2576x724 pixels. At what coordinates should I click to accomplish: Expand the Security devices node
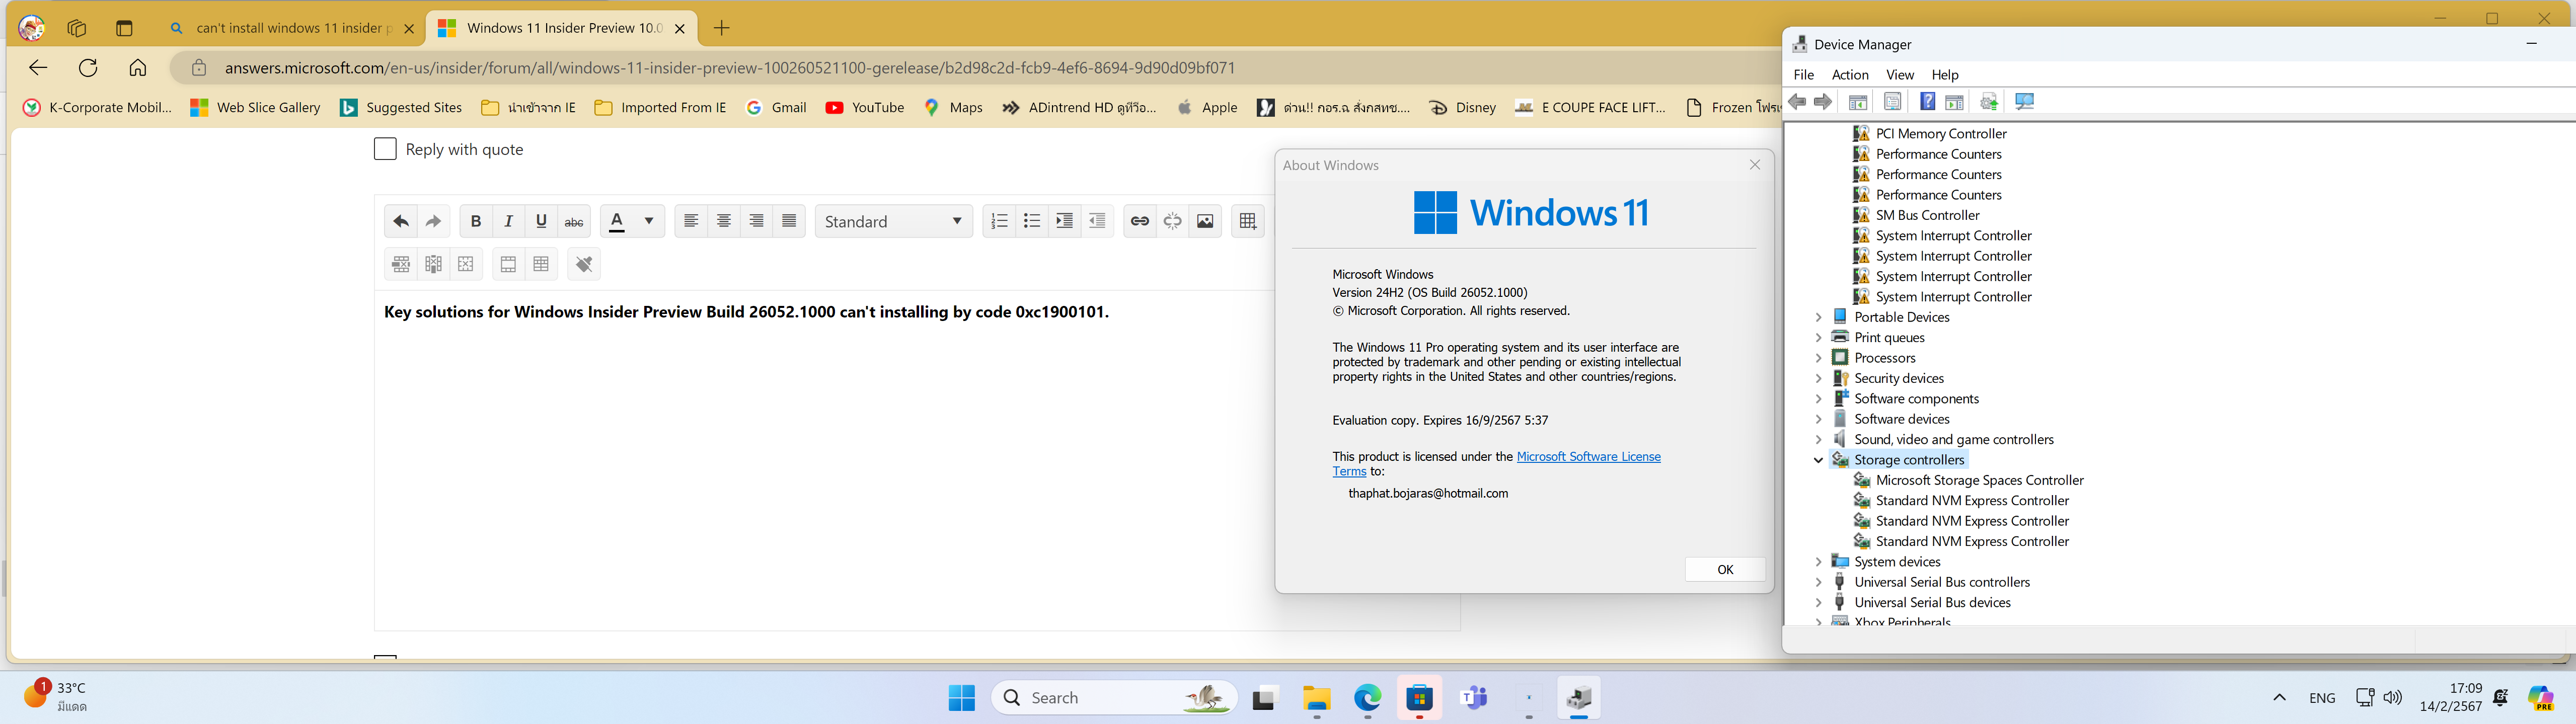coord(1818,379)
